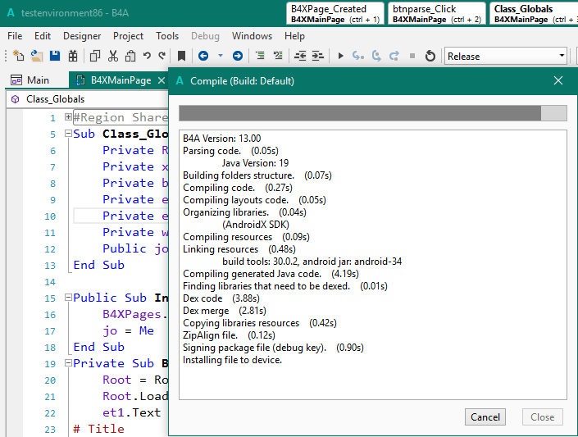Switch to the Main module tab
578x437 pixels.
(30, 80)
